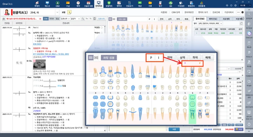Show more tabs with the tab-strip arrow

(x=244, y=19)
